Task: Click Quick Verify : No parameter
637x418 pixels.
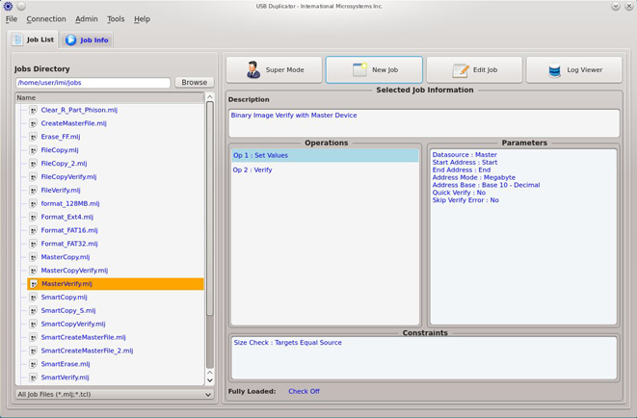Action: [x=459, y=193]
